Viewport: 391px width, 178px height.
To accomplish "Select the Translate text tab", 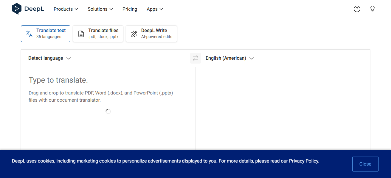I will click(x=46, y=34).
